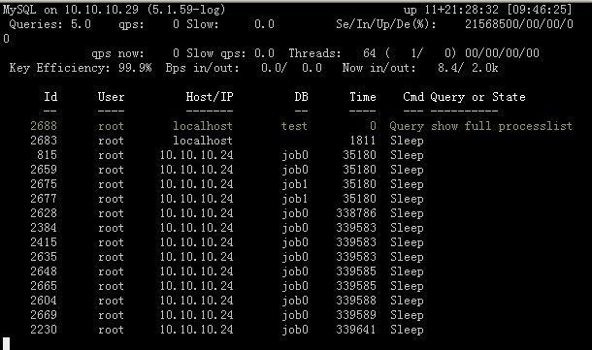Viewport: 592px width, 350px height.
Task: Select 'localhost' in the row 2683
Action: point(203,141)
